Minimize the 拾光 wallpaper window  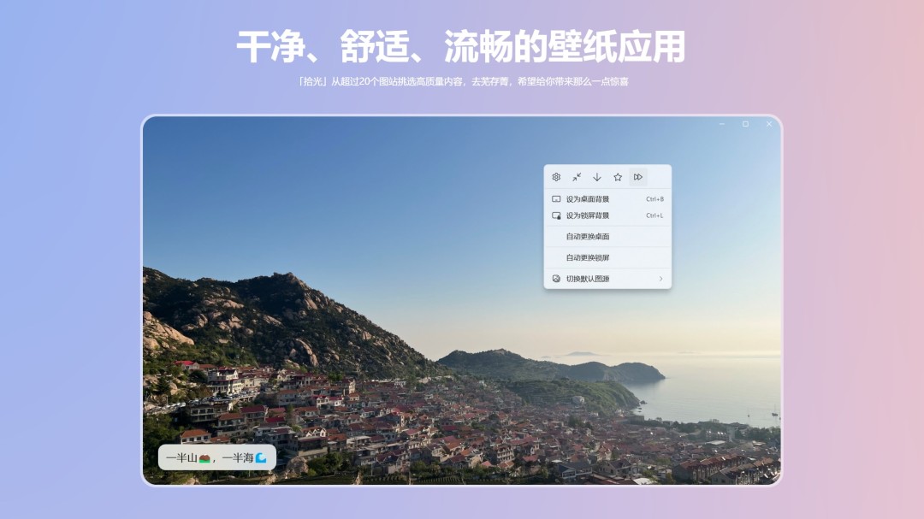coord(722,124)
